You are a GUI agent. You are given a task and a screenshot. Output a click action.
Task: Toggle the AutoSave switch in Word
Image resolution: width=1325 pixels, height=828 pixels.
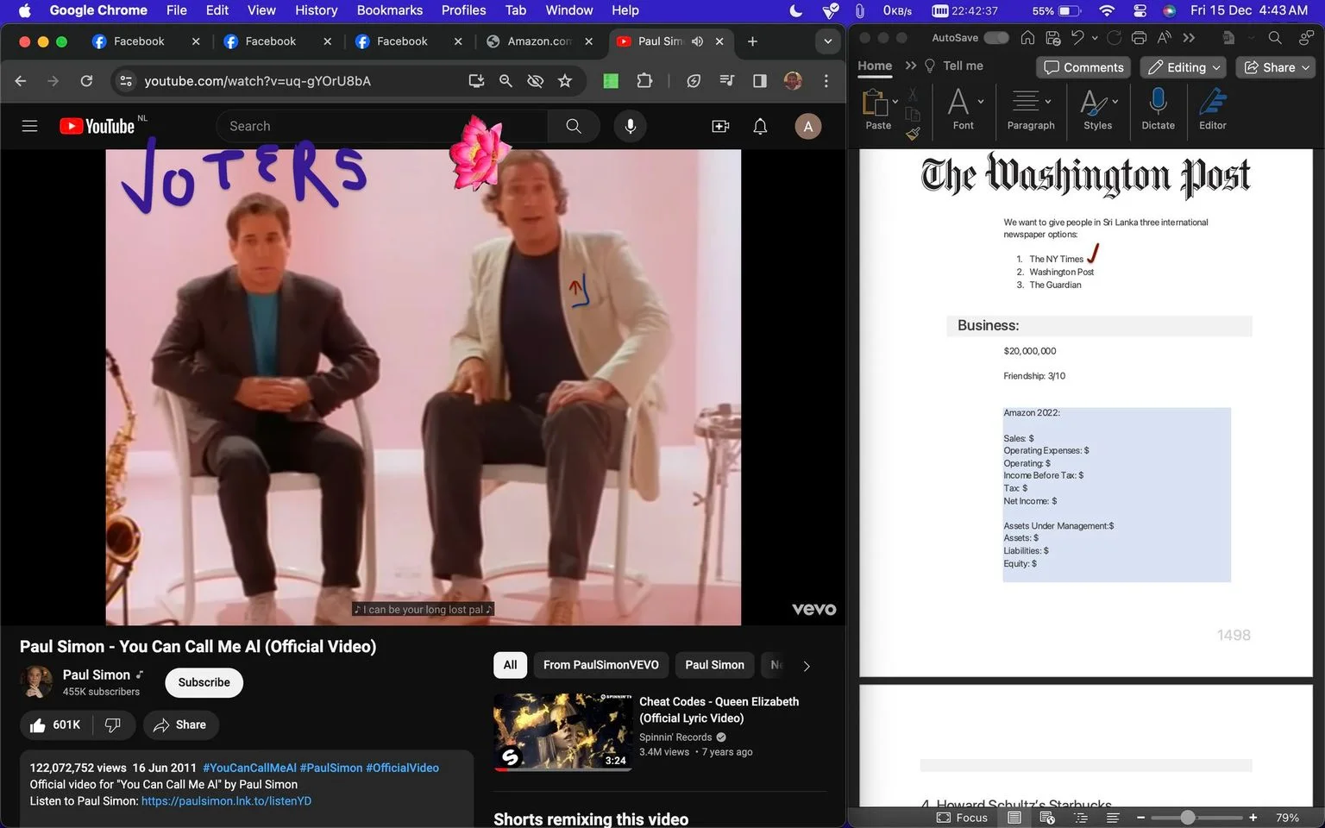[995, 38]
